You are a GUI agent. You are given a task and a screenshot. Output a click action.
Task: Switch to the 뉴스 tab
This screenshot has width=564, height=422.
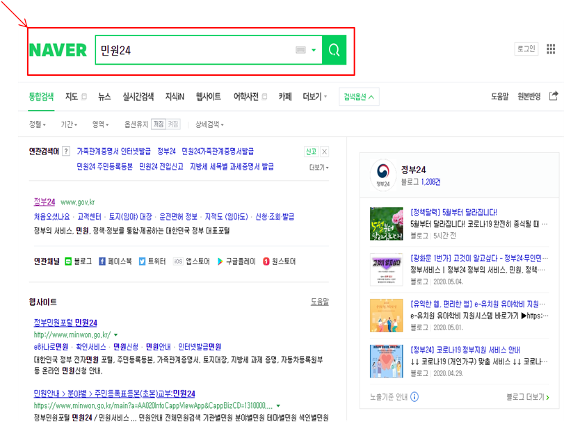coord(104,97)
